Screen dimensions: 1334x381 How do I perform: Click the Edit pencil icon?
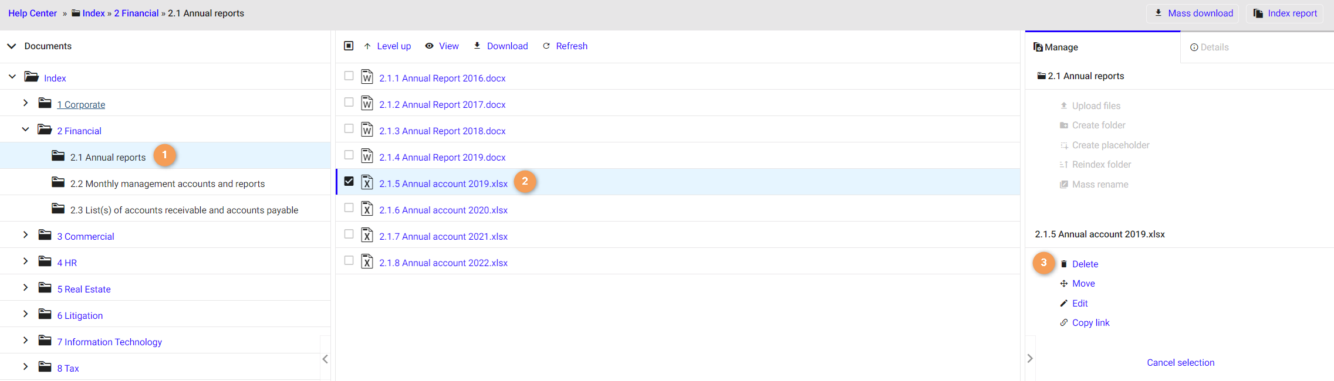[1063, 304]
